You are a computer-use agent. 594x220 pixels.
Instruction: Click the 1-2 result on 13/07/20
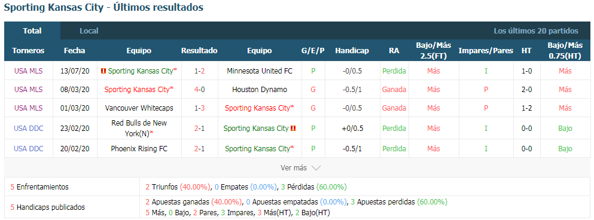[x=199, y=71]
